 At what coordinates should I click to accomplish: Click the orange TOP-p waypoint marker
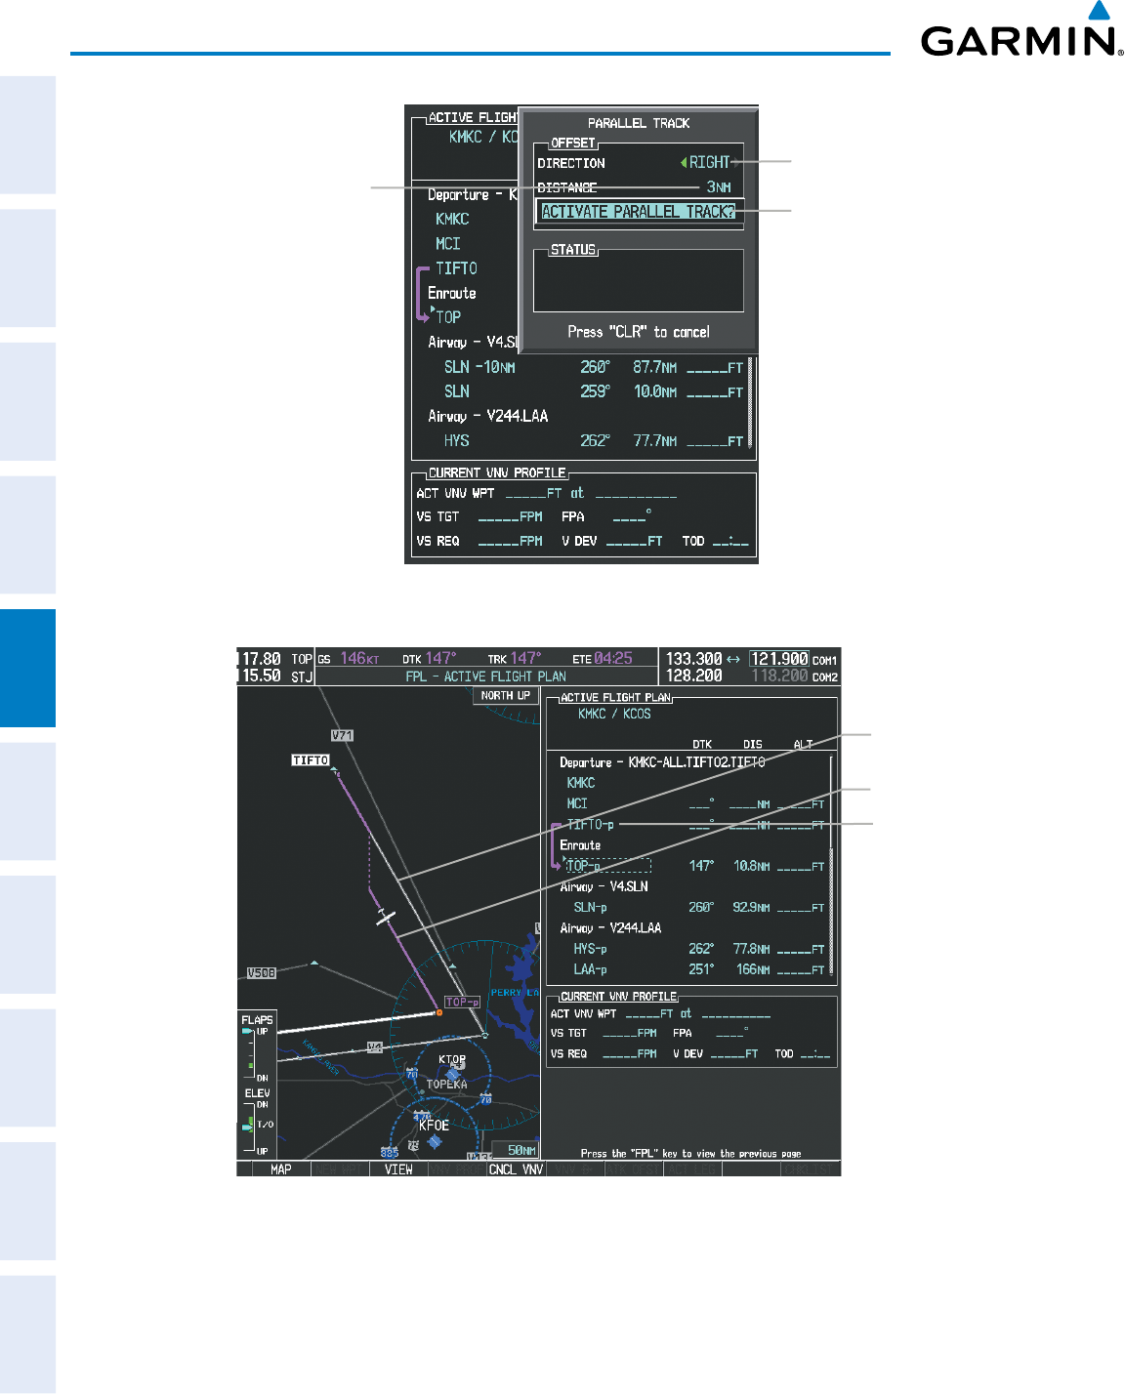438,1012
